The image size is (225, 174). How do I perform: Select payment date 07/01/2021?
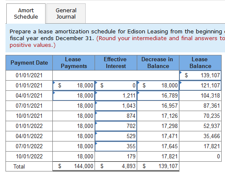click(x=29, y=106)
